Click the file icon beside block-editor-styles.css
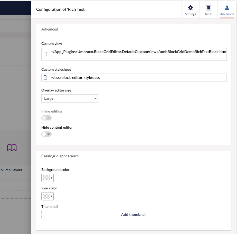 coord(45,78)
